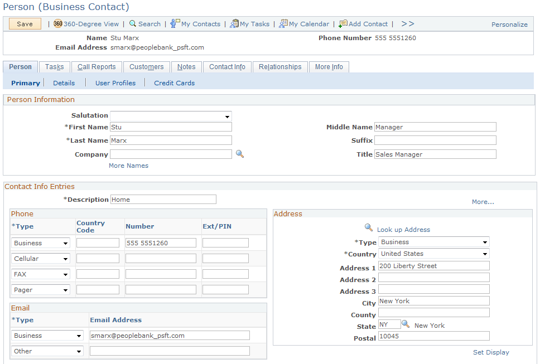Click the 360-Degree View link text

(x=91, y=24)
